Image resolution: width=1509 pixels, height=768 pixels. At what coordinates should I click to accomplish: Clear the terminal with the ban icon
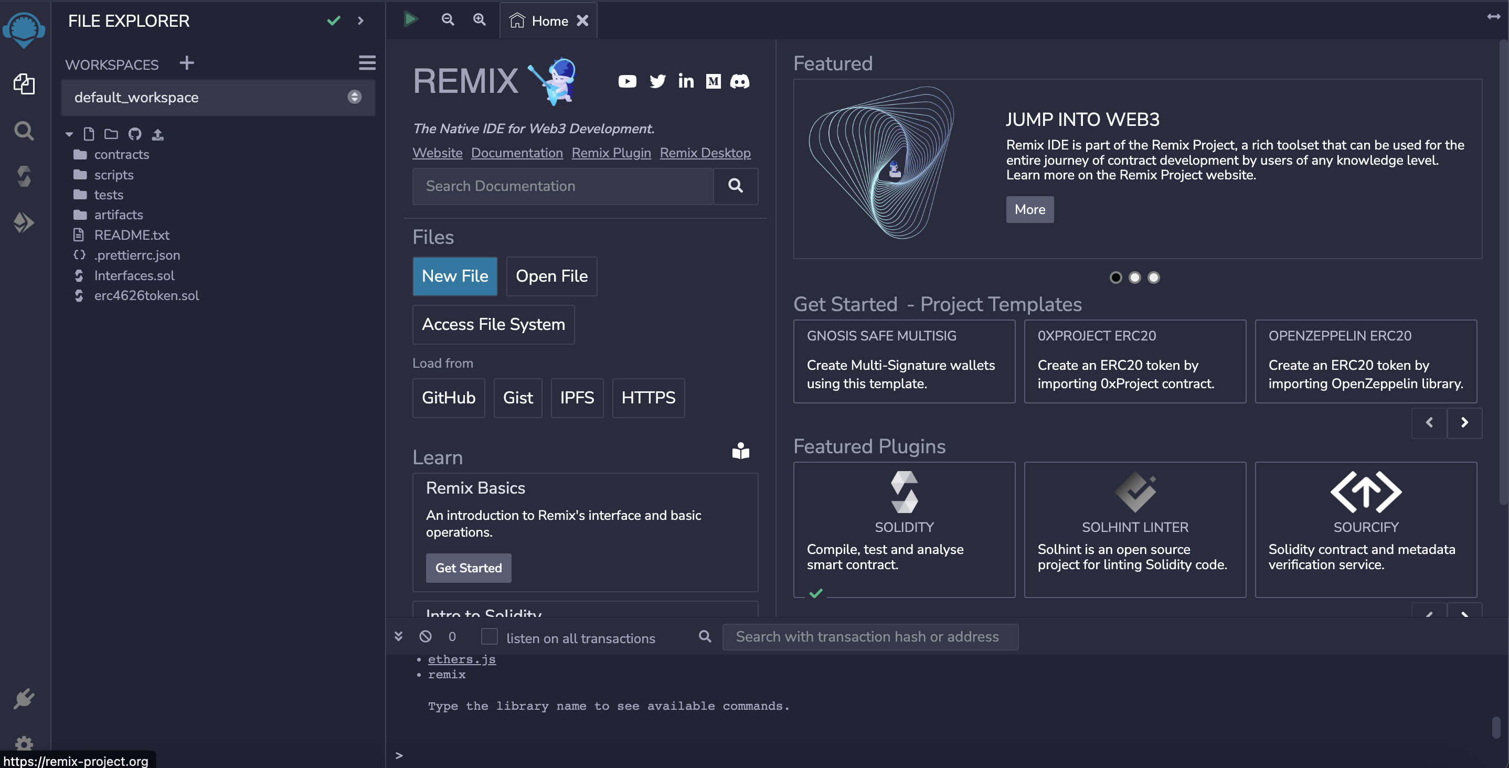pos(426,636)
